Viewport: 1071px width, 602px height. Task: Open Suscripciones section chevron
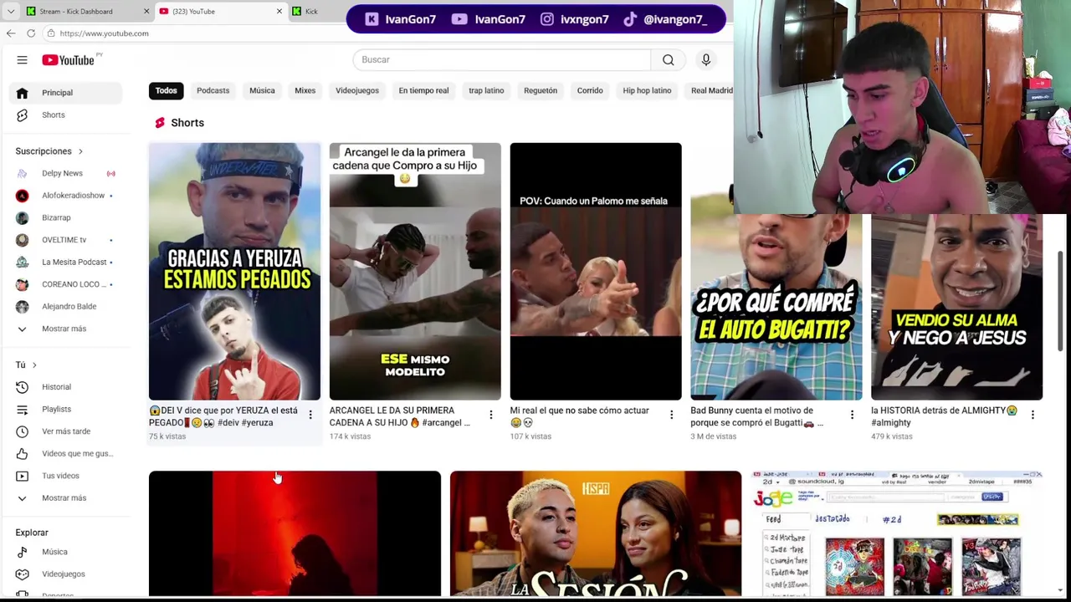pyautogui.click(x=80, y=151)
